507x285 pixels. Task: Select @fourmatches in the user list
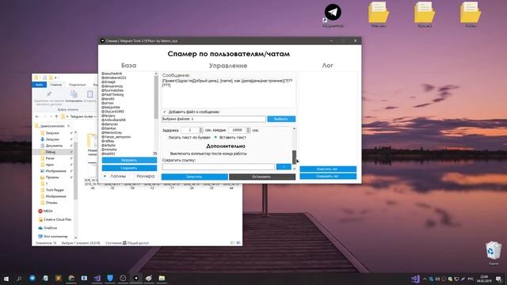pyautogui.click(x=112, y=90)
